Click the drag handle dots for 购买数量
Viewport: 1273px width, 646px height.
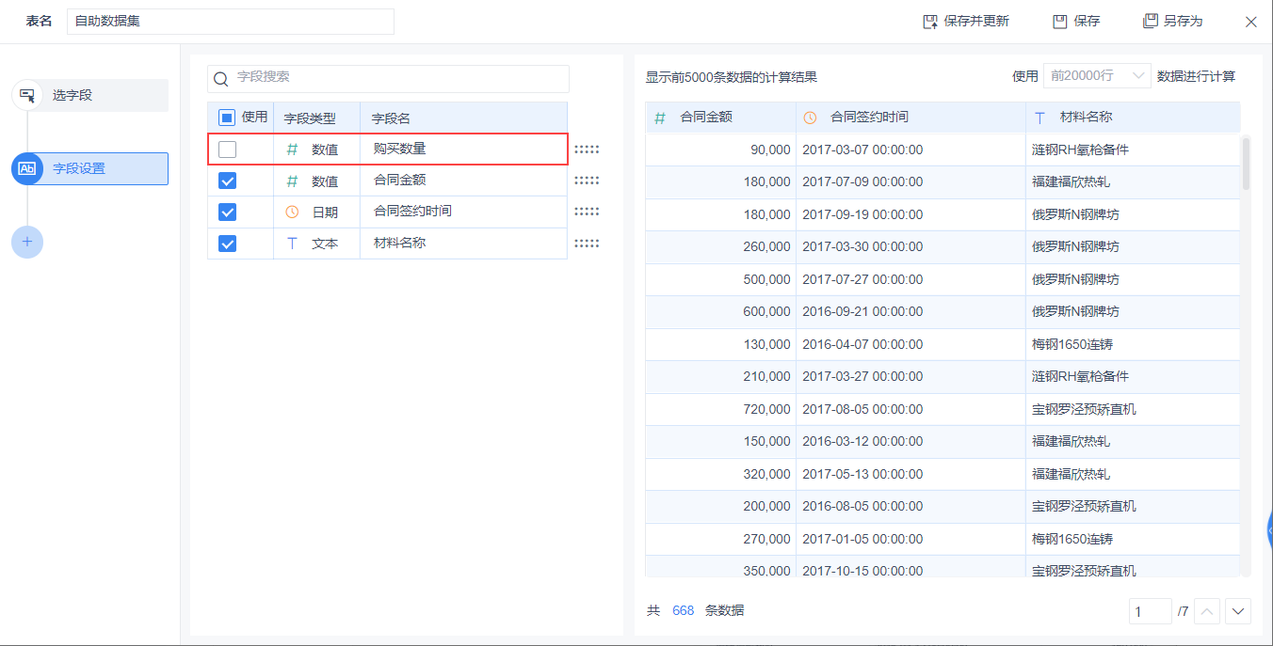pyautogui.click(x=587, y=149)
